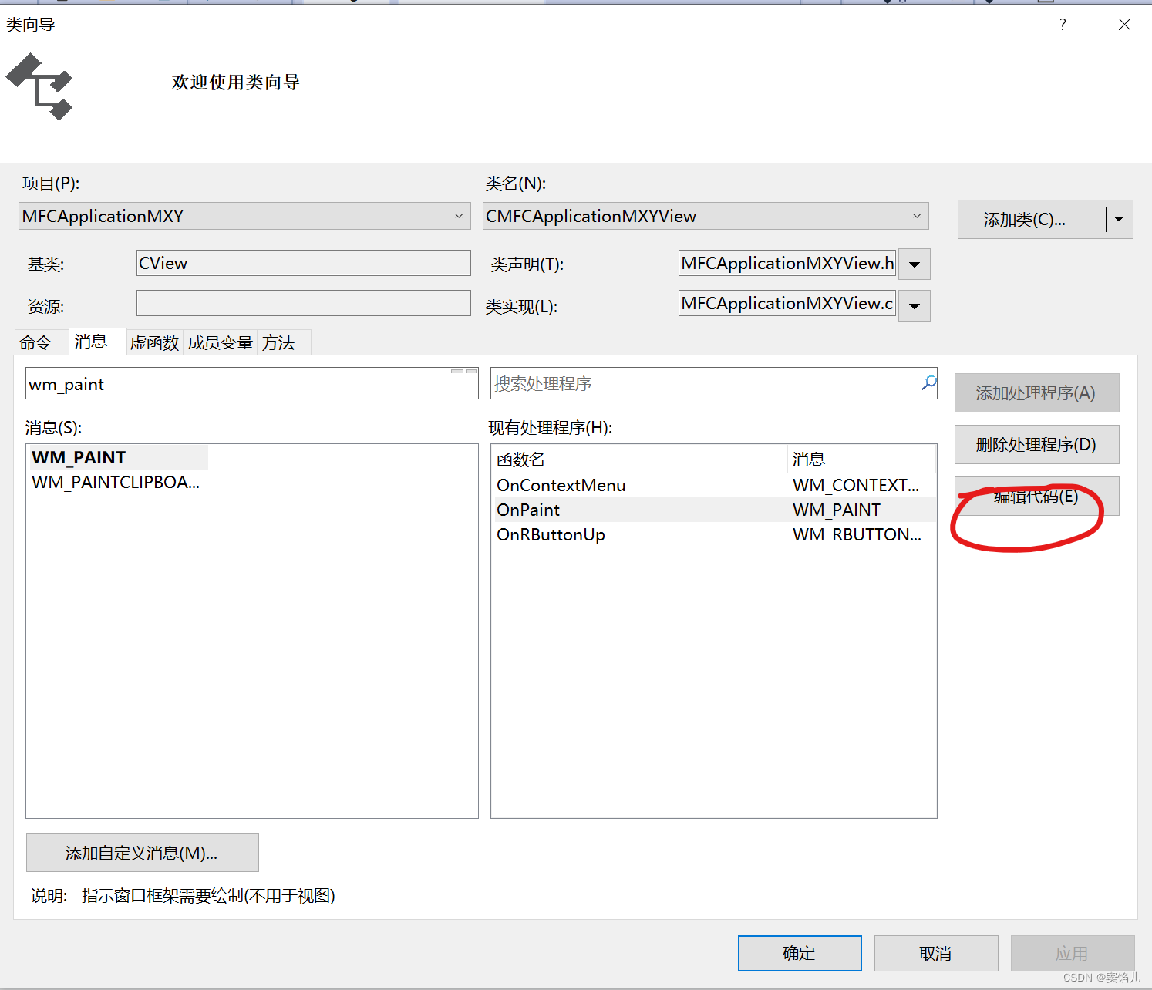Expand the 项目(P) combo box
Image resolution: width=1152 pixels, height=990 pixels.
[x=459, y=216]
